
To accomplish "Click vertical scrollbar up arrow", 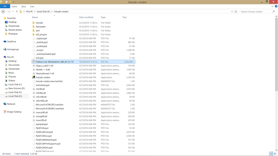I will click(276, 16).
